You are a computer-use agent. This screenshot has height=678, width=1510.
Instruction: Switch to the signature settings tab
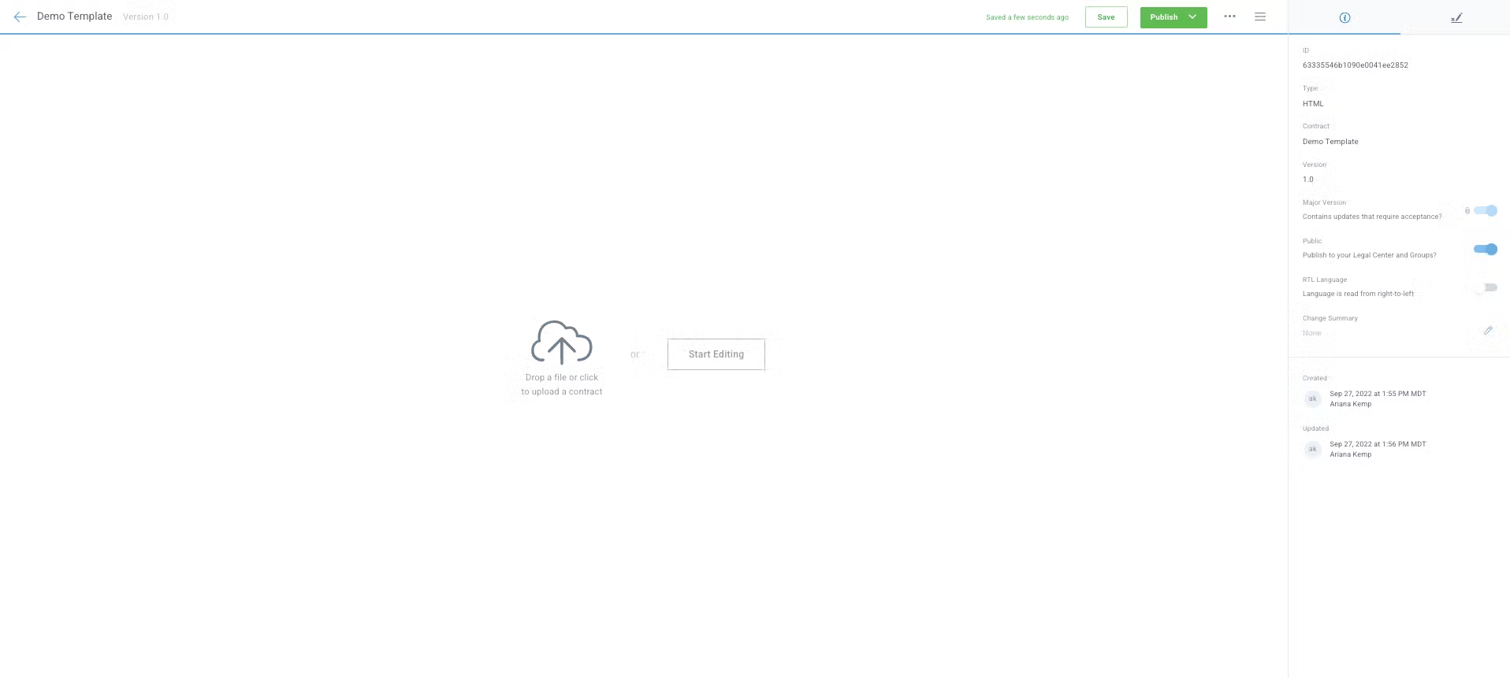(1456, 17)
